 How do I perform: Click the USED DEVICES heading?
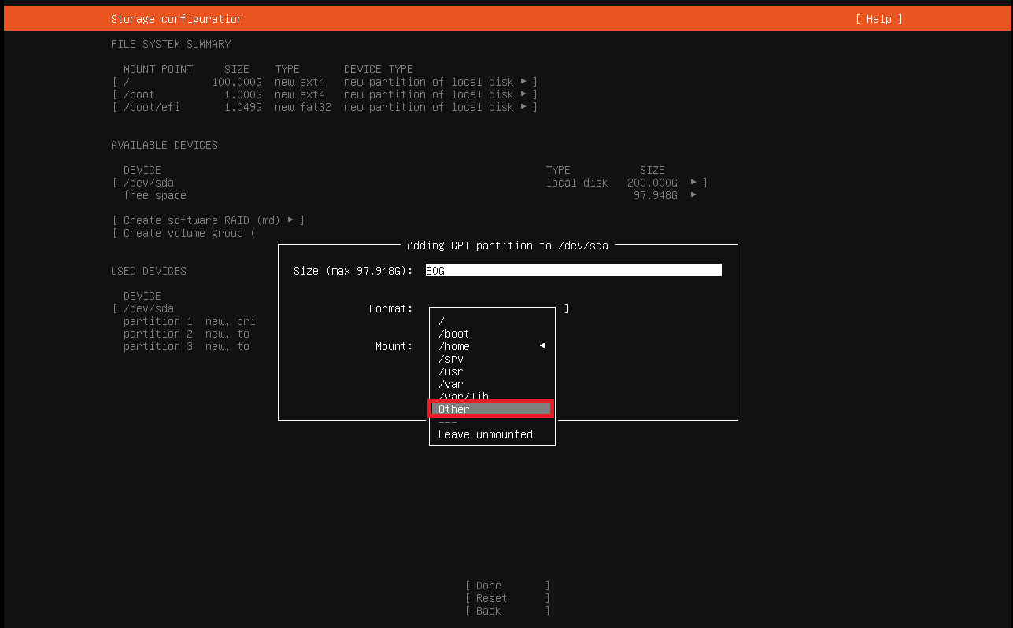point(149,271)
